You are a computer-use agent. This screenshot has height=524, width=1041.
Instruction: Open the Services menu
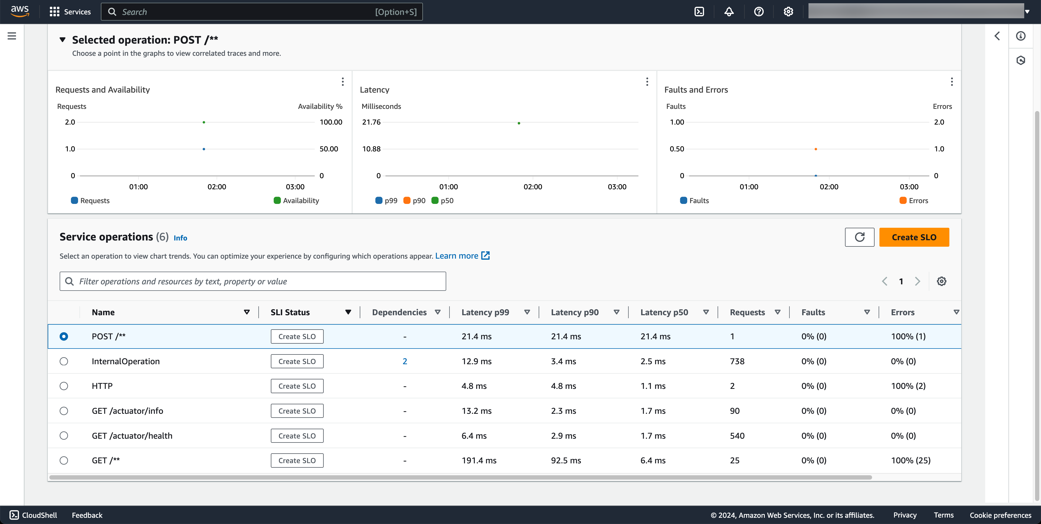(x=70, y=12)
